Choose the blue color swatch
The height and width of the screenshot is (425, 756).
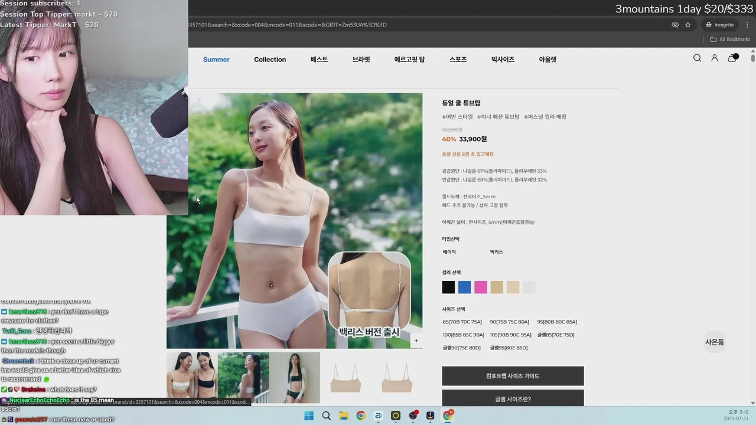[465, 287]
